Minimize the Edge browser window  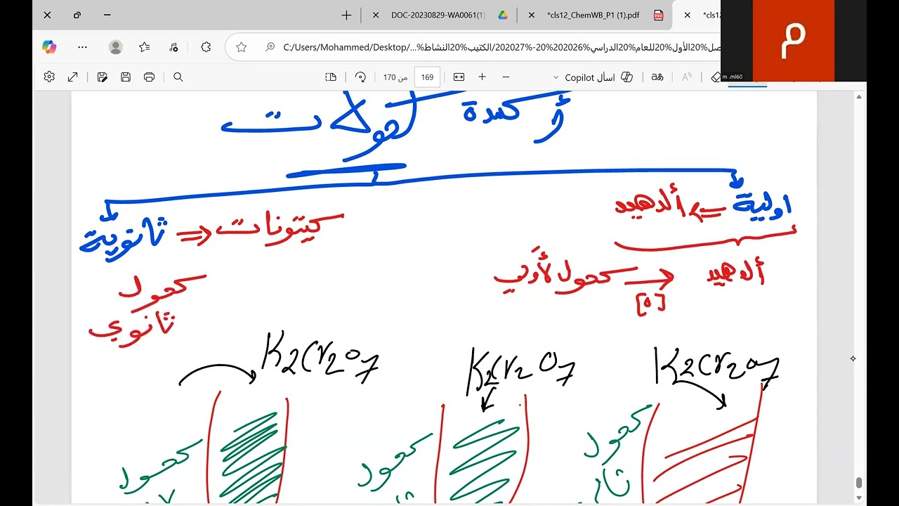coord(107,15)
